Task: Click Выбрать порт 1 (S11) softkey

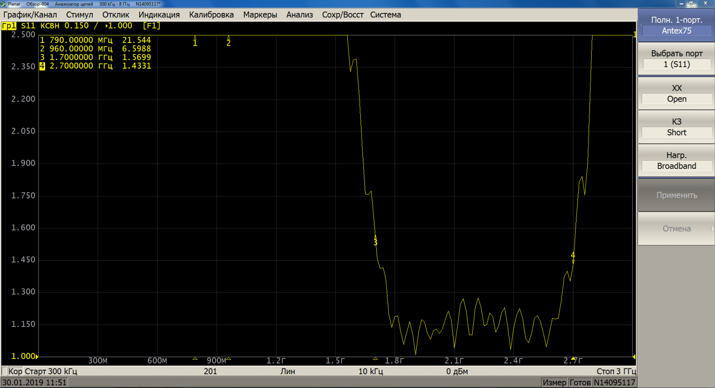Action: tap(676, 59)
